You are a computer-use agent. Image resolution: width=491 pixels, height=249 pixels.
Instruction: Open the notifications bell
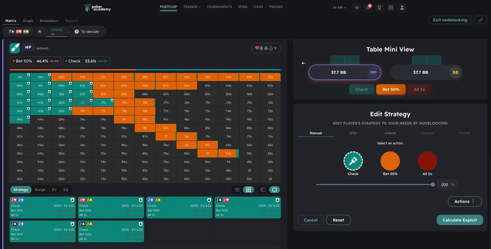click(368, 7)
